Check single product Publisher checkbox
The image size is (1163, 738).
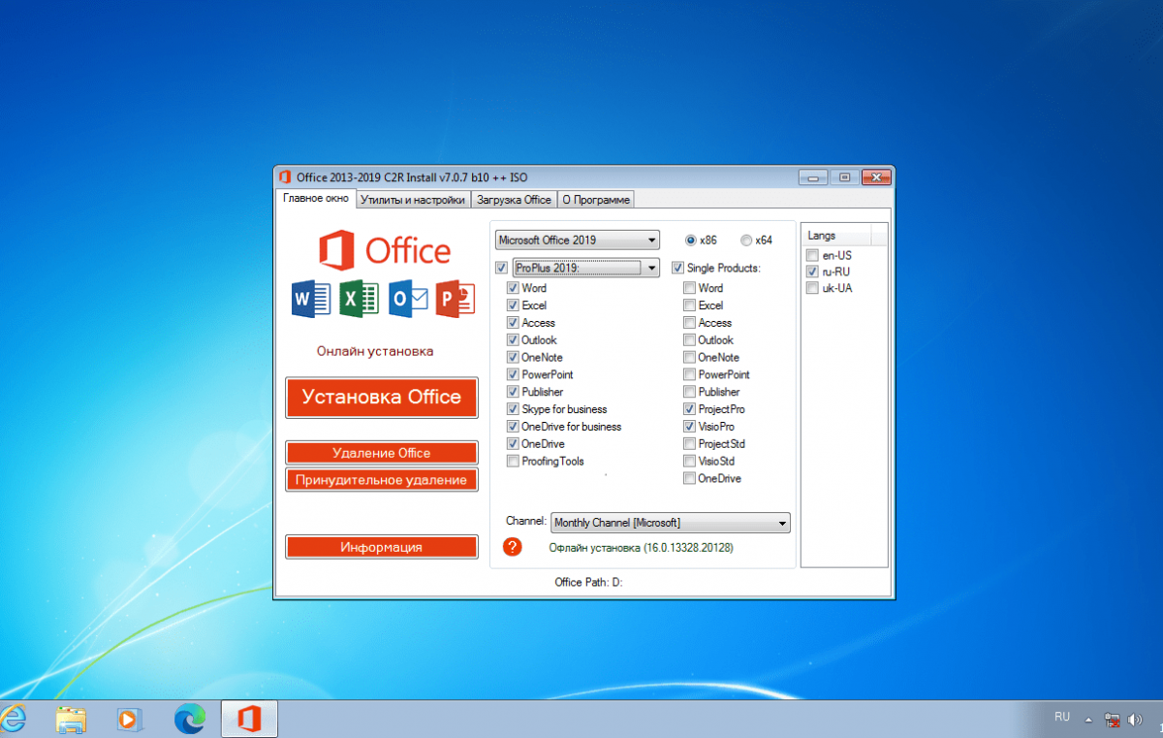pyautogui.click(x=689, y=392)
